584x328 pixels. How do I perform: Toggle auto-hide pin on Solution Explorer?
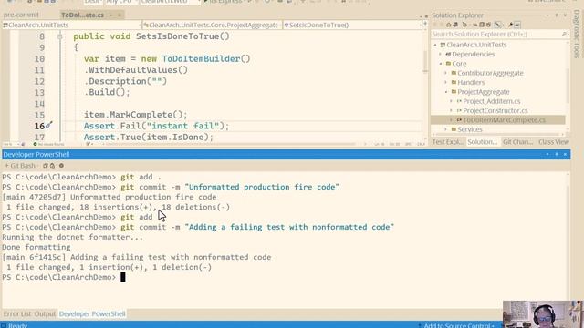(x=557, y=15)
